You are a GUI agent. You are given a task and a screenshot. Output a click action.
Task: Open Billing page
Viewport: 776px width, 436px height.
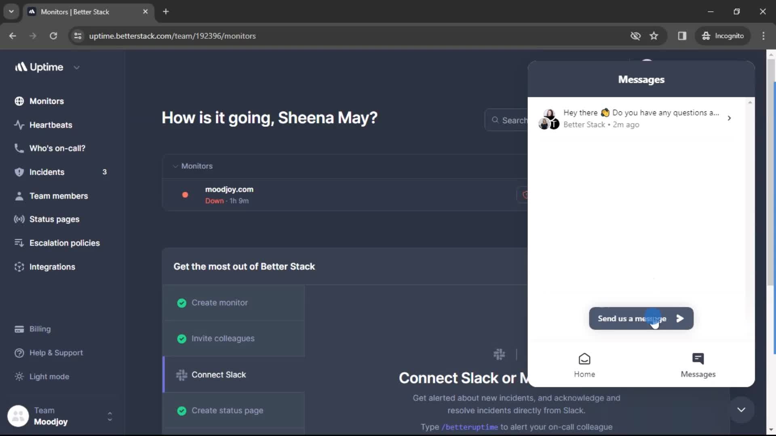tap(40, 329)
